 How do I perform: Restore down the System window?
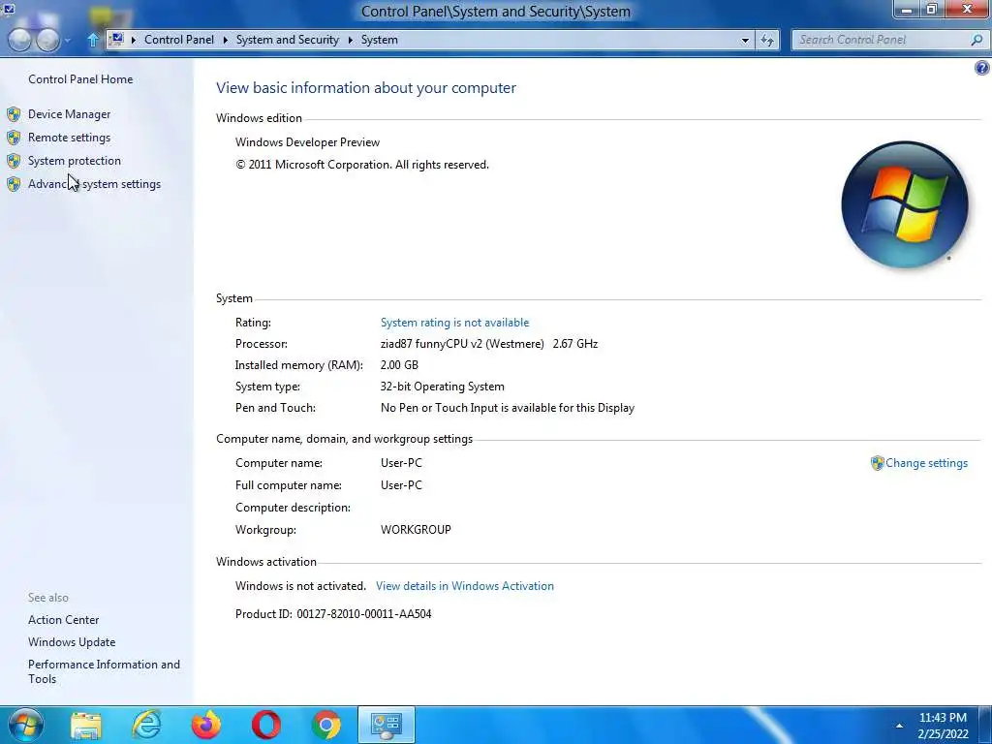(x=931, y=9)
